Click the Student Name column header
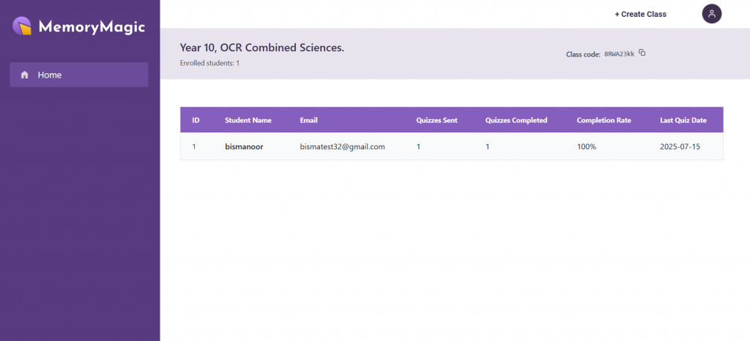Viewport: 750px width, 341px height. [248, 120]
